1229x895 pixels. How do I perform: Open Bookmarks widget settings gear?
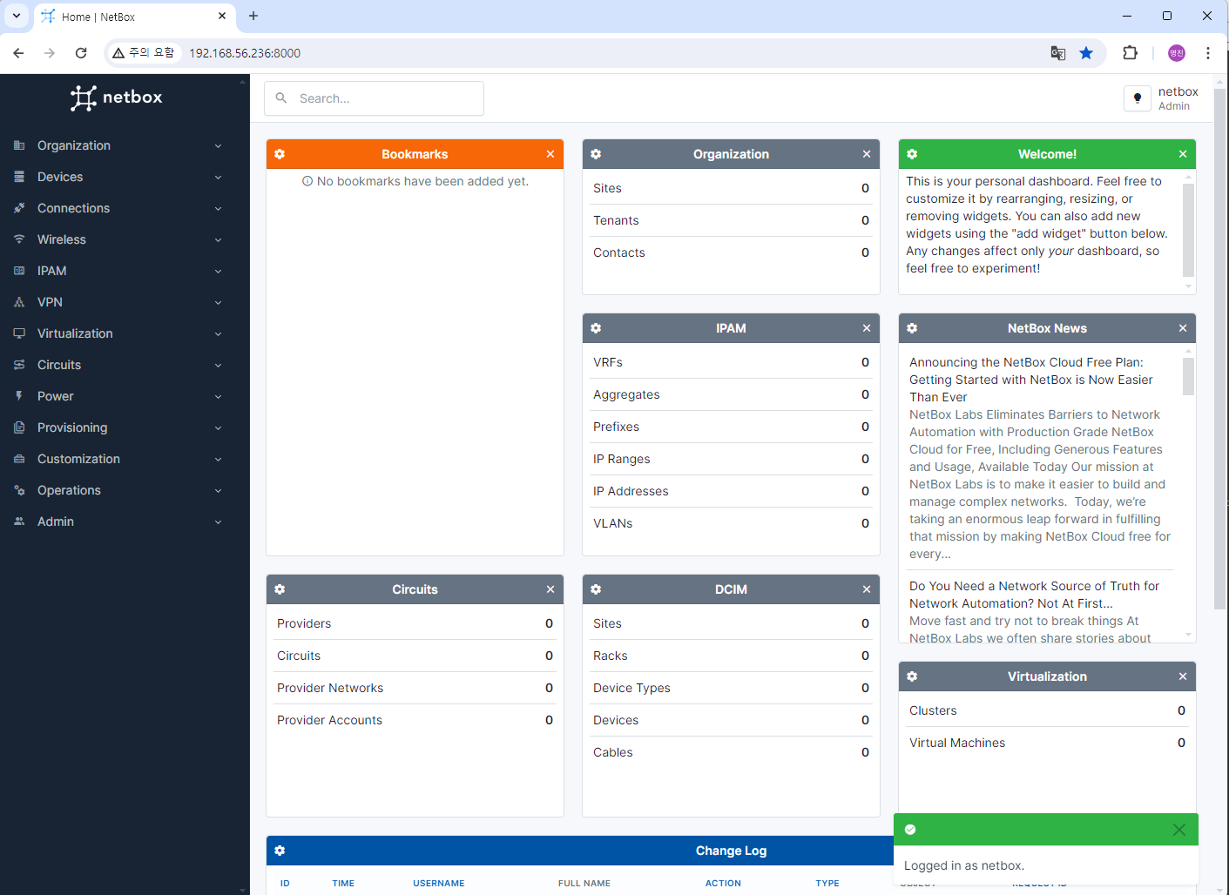(x=280, y=154)
